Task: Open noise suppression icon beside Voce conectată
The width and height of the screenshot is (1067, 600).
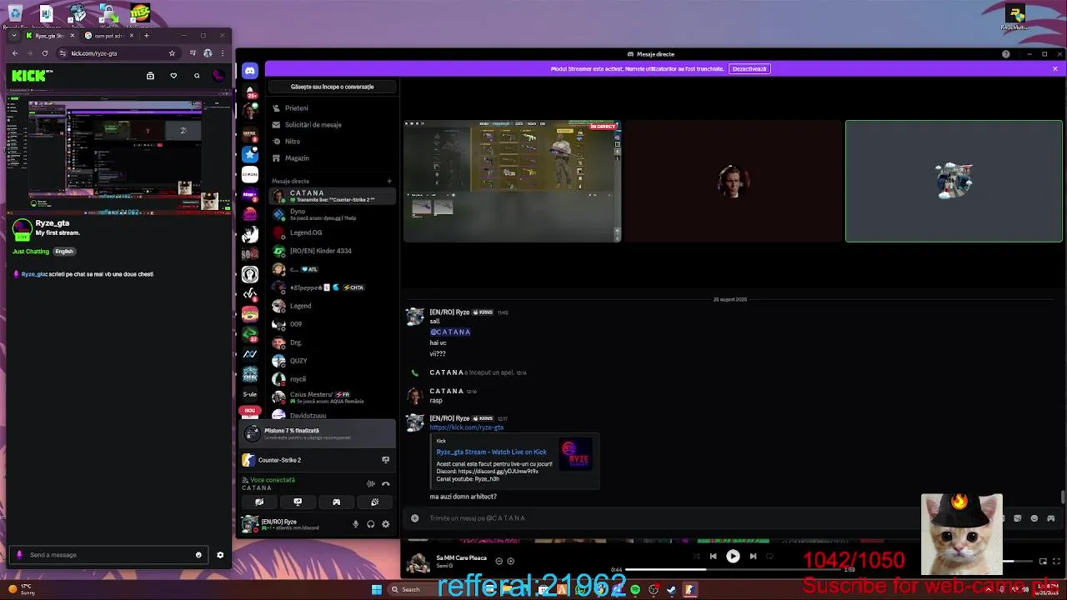Action: click(x=371, y=483)
